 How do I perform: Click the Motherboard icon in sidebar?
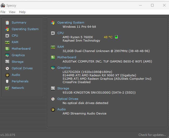(7, 49)
